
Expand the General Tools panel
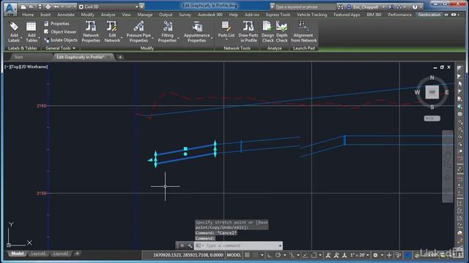[x=60, y=48]
